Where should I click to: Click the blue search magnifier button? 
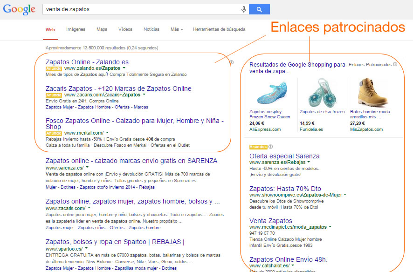point(259,9)
